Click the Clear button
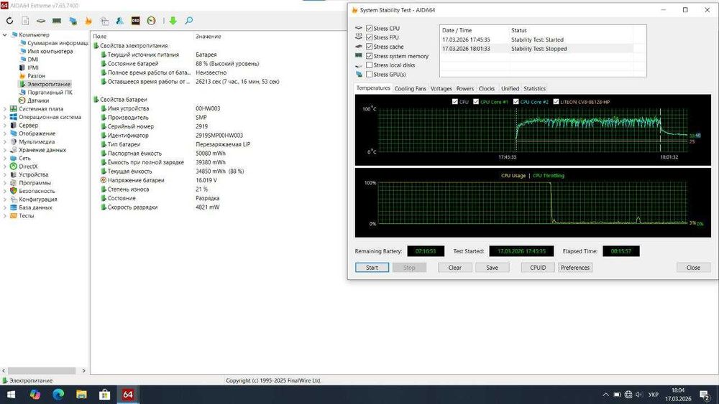 click(x=455, y=268)
